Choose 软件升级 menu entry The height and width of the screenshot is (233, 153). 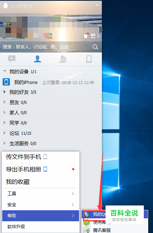pos(41,227)
